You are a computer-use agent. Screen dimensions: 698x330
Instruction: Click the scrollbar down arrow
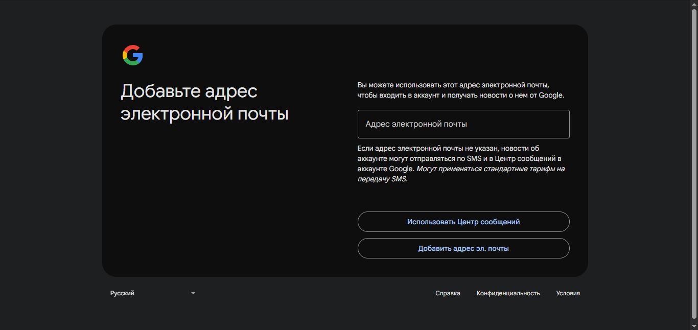[x=694, y=326]
